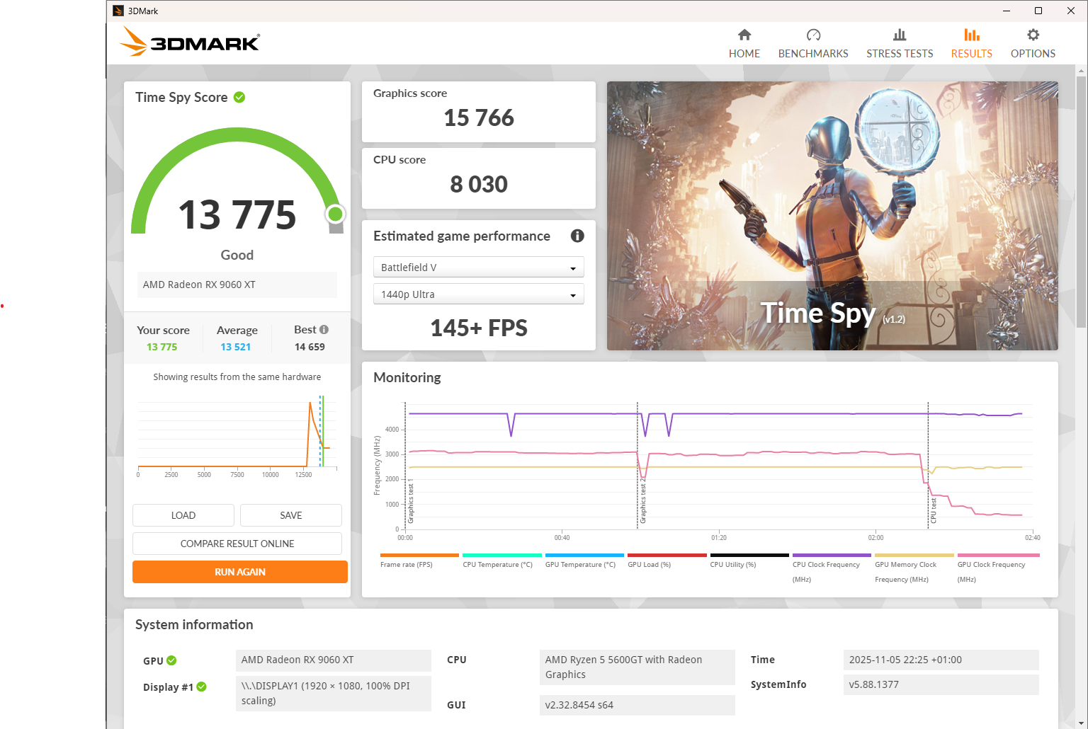Viewport: 1088px width, 729px height.
Task: Click the info icon next to Best
Action: (324, 330)
